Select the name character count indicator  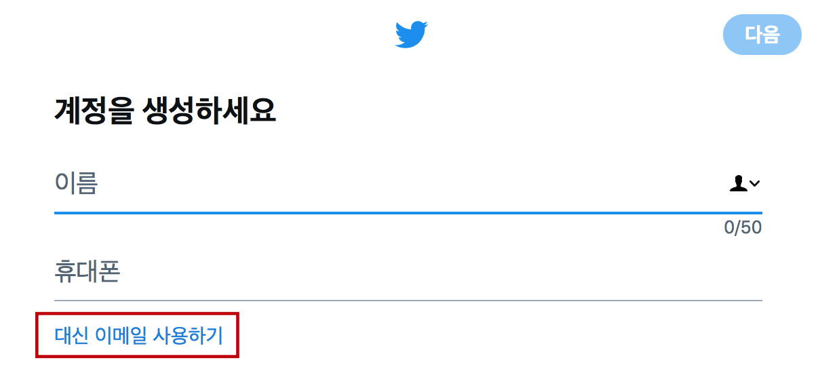pos(743,227)
